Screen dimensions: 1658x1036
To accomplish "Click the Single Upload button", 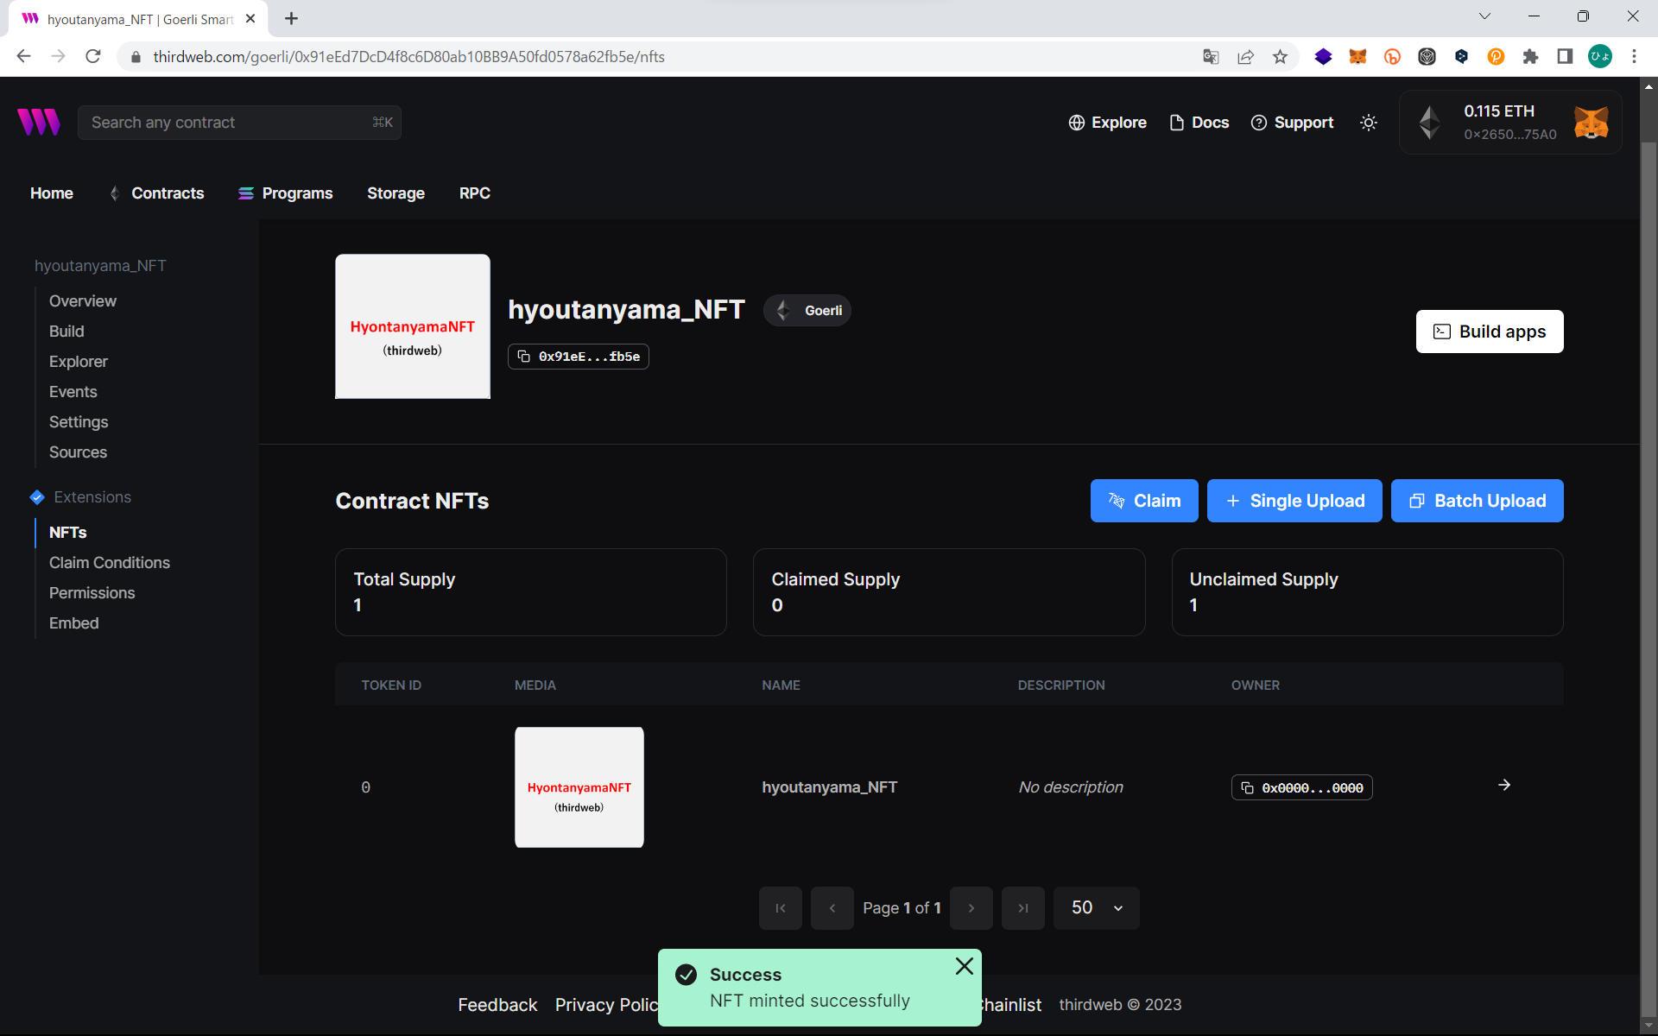I will coord(1294,501).
